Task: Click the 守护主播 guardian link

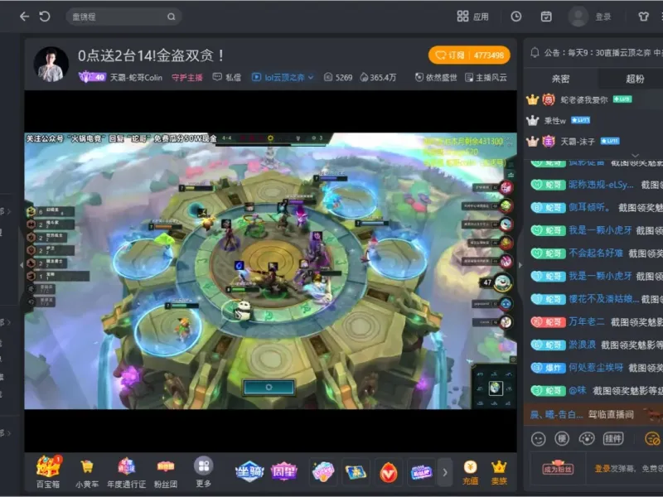Action: [187, 77]
